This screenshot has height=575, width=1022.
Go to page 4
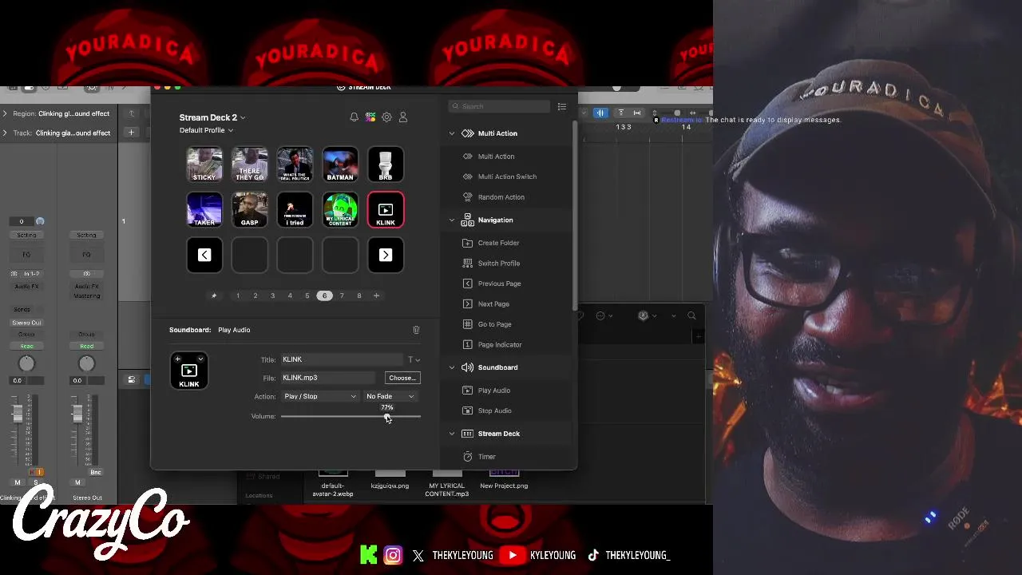[290, 295]
